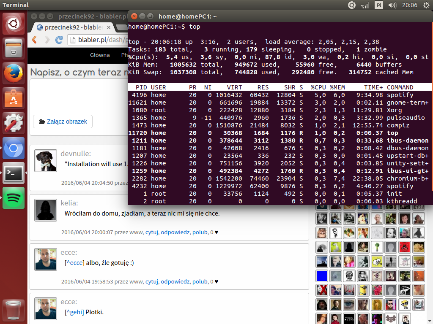Click the browser forward arrow
The image size is (433, 324).
click(x=47, y=40)
